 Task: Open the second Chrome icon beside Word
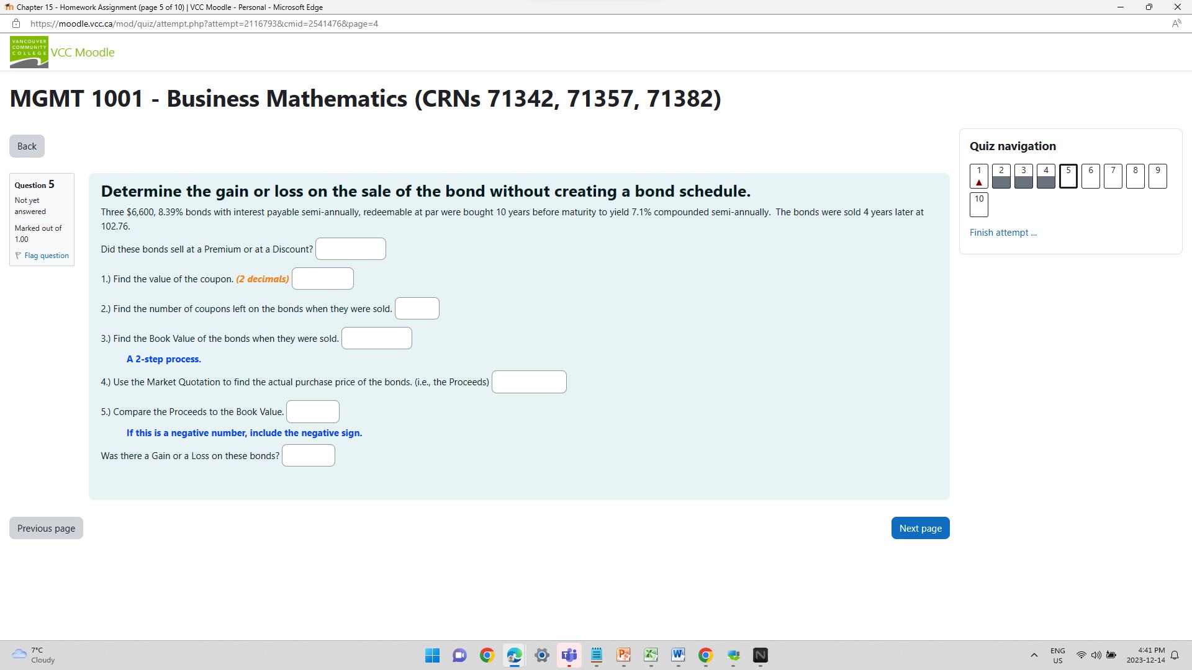coord(705,655)
